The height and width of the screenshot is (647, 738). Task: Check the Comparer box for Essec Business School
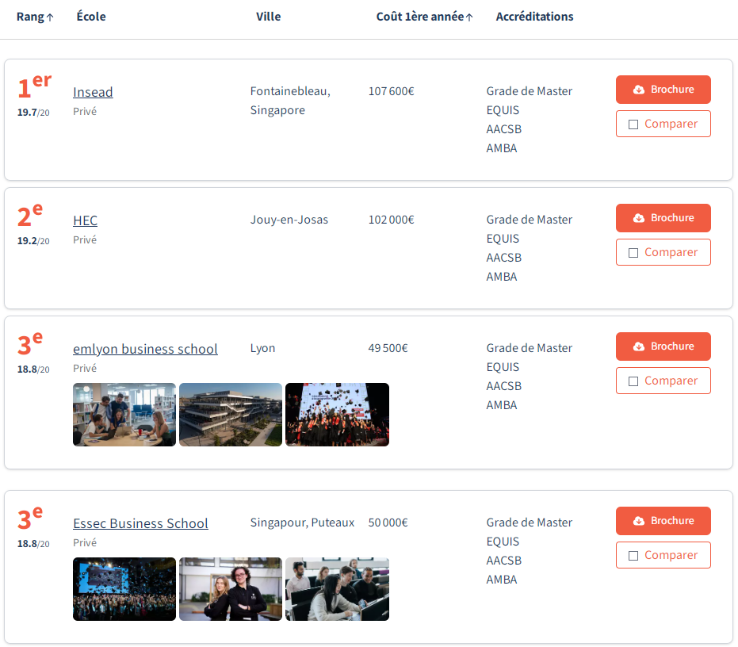point(633,556)
